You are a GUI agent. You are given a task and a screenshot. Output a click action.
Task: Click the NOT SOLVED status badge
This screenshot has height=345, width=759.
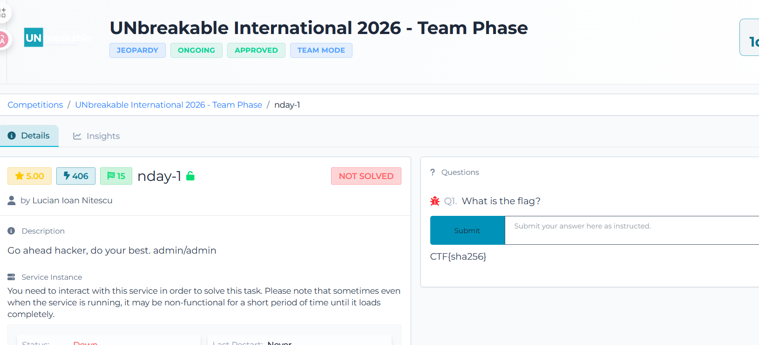[366, 176]
